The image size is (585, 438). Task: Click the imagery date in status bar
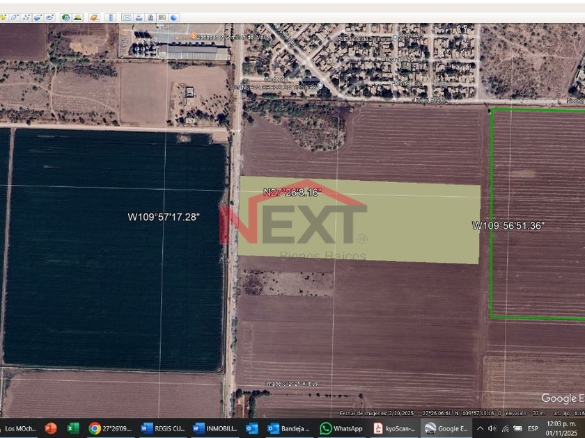pyautogui.click(x=377, y=413)
